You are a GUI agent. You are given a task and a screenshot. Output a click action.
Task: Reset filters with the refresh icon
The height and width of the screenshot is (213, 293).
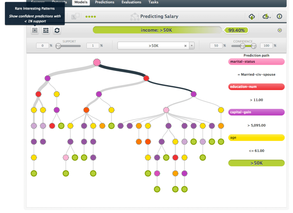(57, 31)
